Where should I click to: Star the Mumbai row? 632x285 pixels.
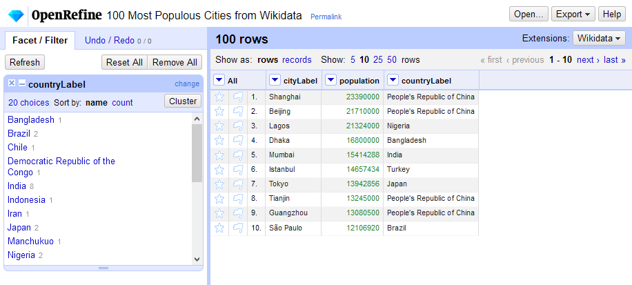point(219,155)
